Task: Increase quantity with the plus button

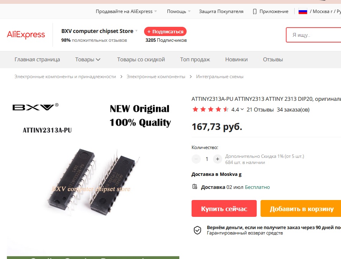Action: [218, 159]
